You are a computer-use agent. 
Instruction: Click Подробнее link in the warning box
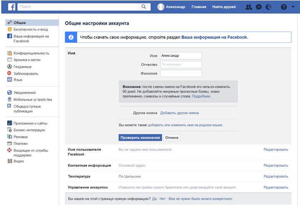point(201,97)
